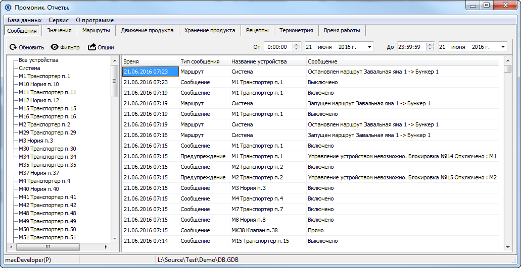This screenshot has width=521, height=268.
Task: Switch to the Маршруты tab
Action: (x=96, y=30)
